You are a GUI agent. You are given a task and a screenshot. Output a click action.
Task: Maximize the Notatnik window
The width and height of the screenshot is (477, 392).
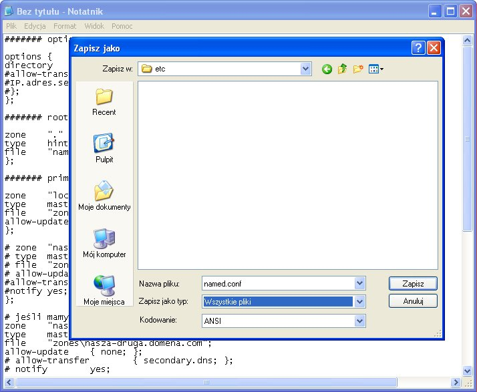450,11
